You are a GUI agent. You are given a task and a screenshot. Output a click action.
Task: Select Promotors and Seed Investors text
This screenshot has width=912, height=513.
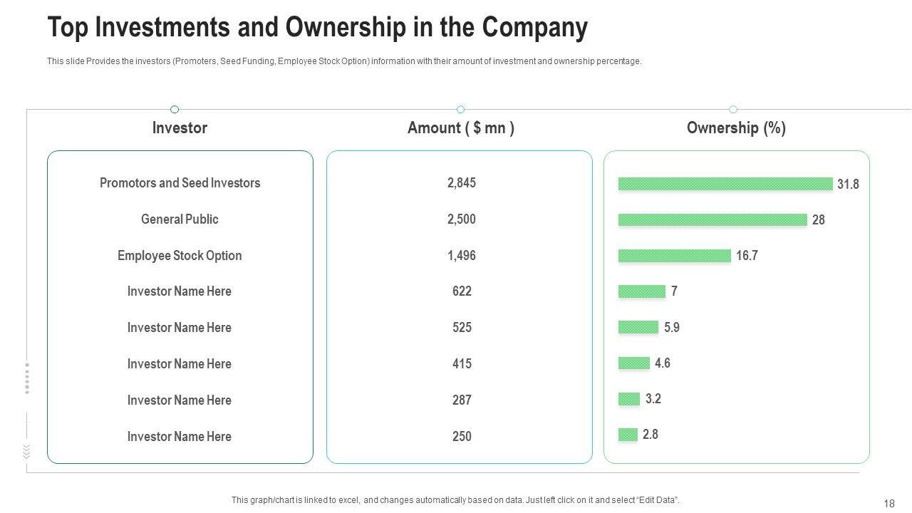(180, 183)
